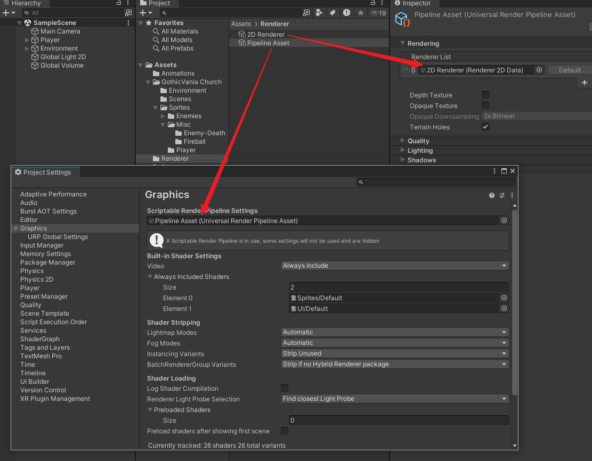Click Assets breadcrumb link
Viewport: 592px width, 461px height.
coord(241,24)
